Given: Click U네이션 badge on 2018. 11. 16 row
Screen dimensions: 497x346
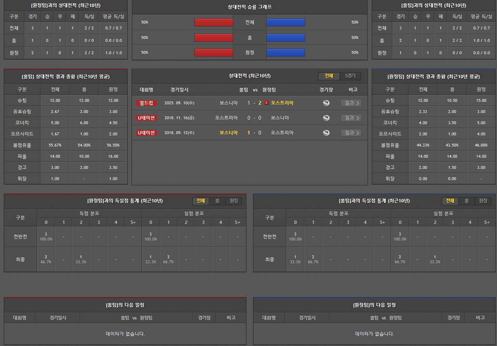Looking at the screenshot, I should tap(146, 118).
